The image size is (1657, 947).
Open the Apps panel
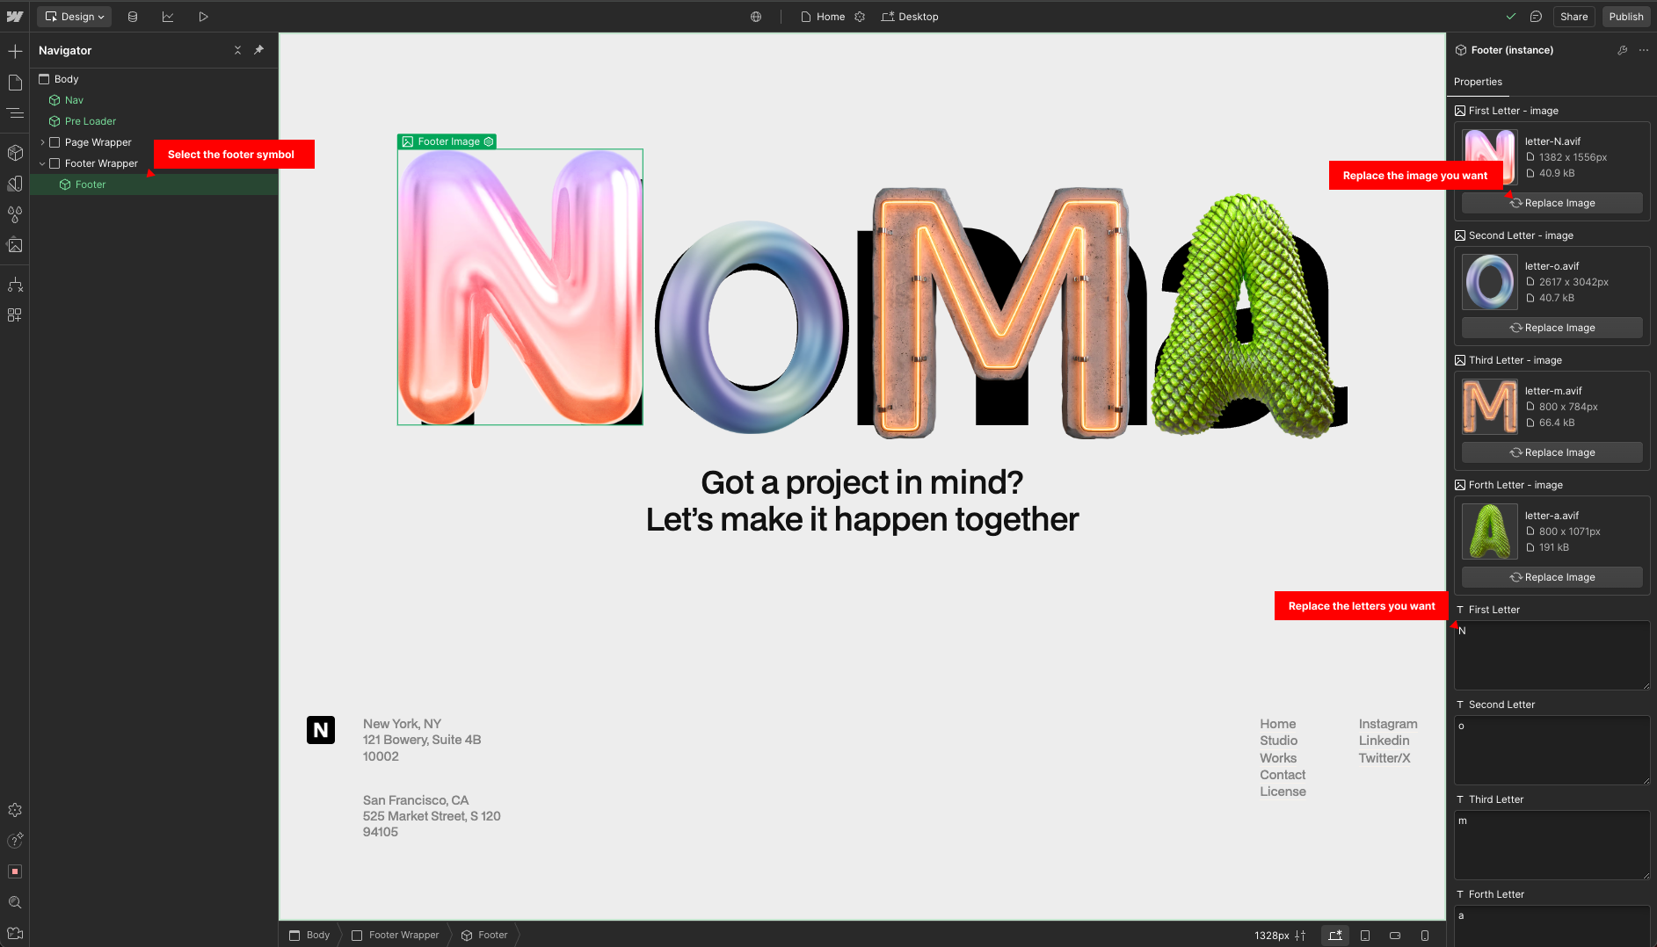(15, 315)
